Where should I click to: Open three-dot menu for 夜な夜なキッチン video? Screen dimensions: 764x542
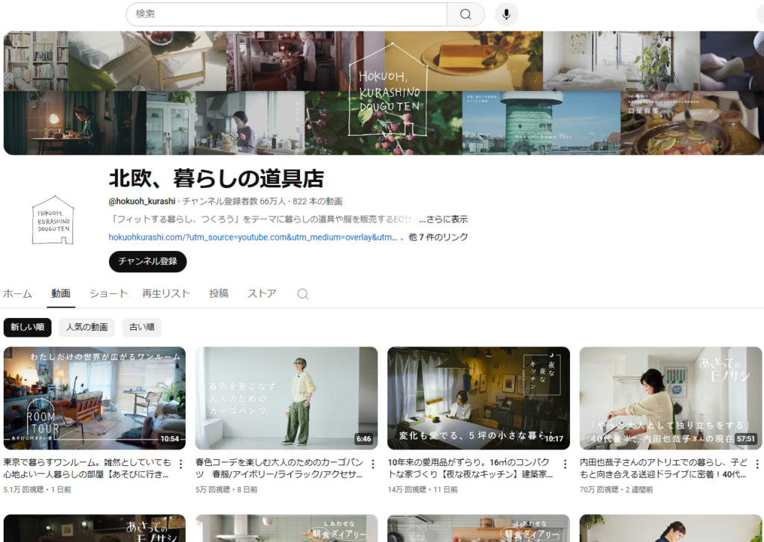(564, 464)
